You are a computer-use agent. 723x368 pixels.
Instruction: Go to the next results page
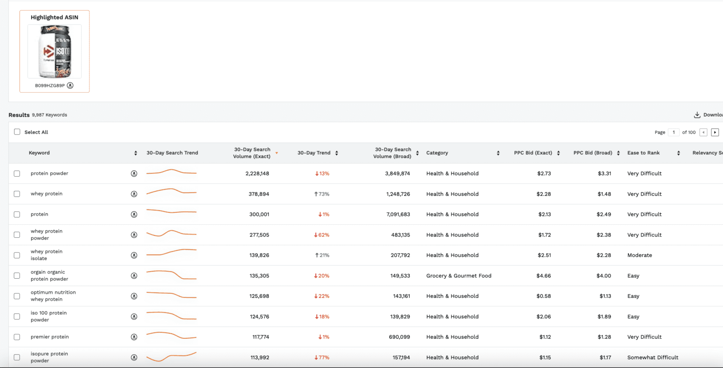point(715,132)
